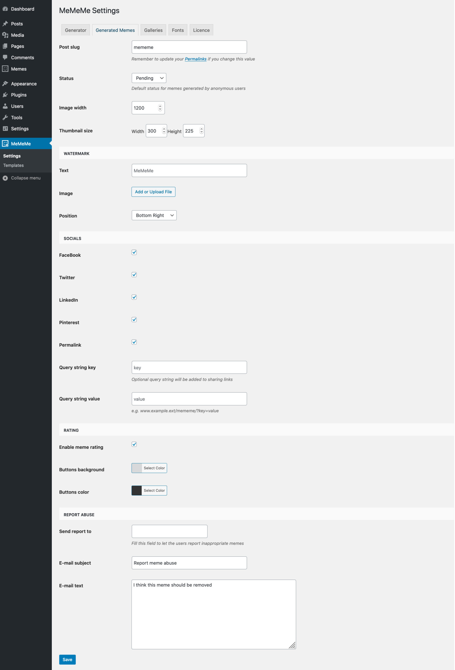This screenshot has width=455, height=670.
Task: Switch to the Galleries tab
Action: [153, 30]
